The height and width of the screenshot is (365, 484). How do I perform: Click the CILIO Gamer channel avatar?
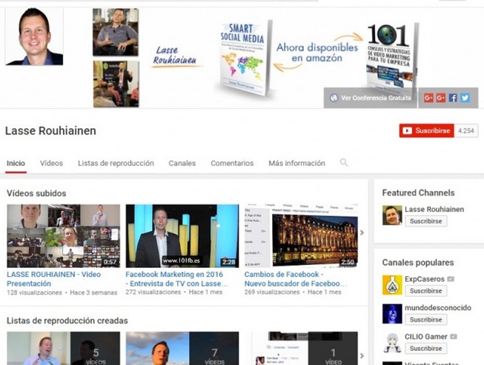392,343
